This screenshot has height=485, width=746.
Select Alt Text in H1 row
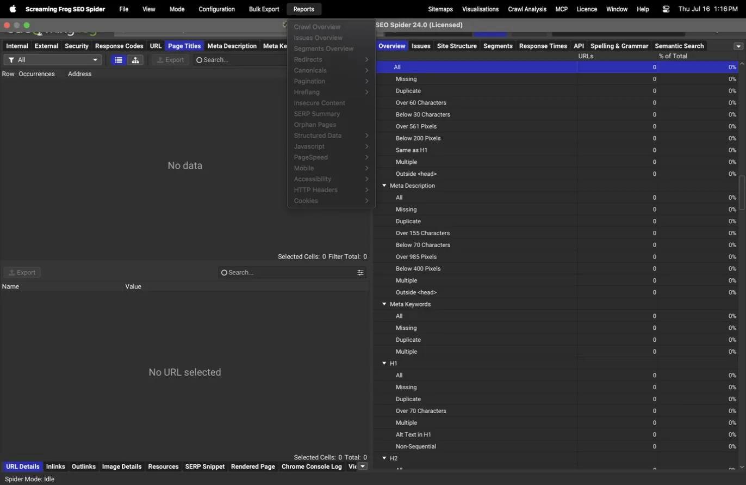(556, 434)
